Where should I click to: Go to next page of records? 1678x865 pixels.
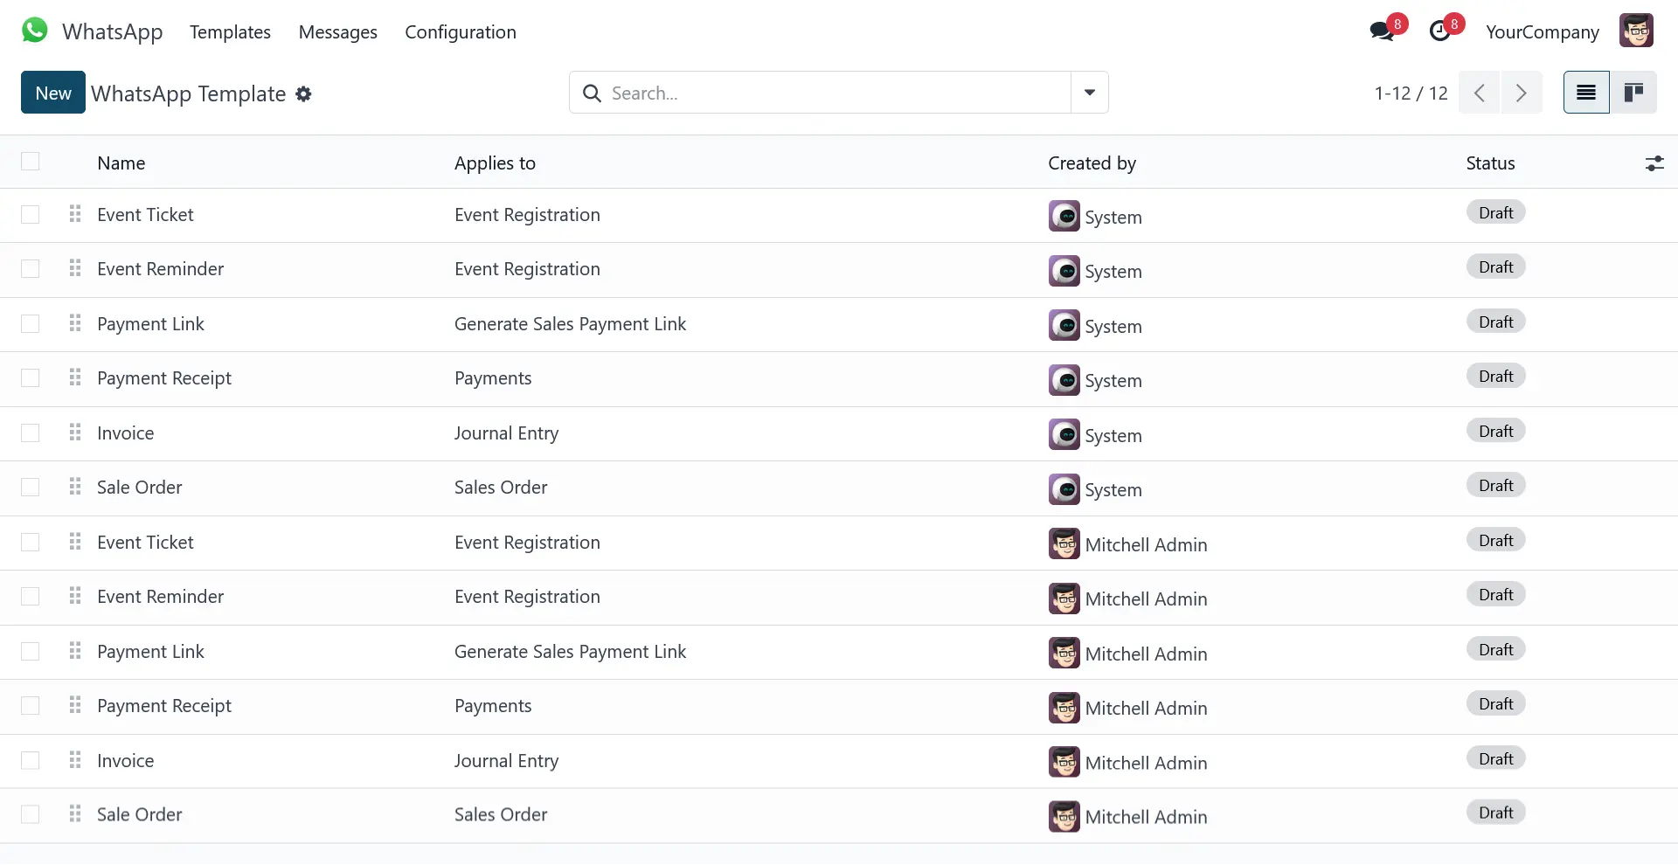(x=1521, y=93)
